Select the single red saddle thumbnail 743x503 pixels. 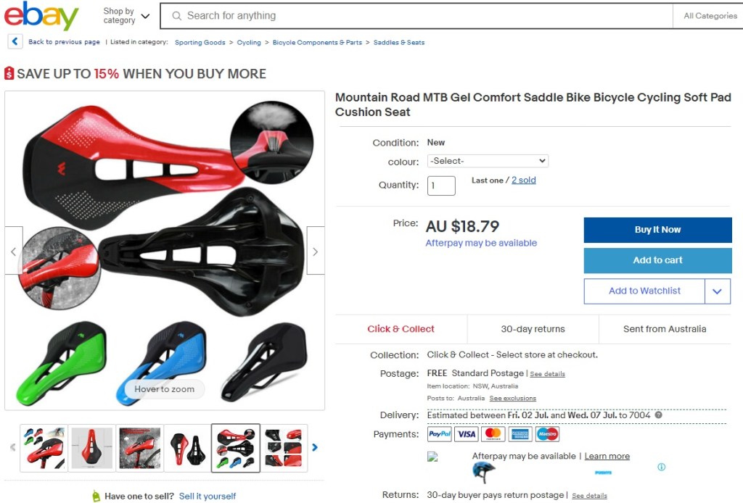coord(92,448)
